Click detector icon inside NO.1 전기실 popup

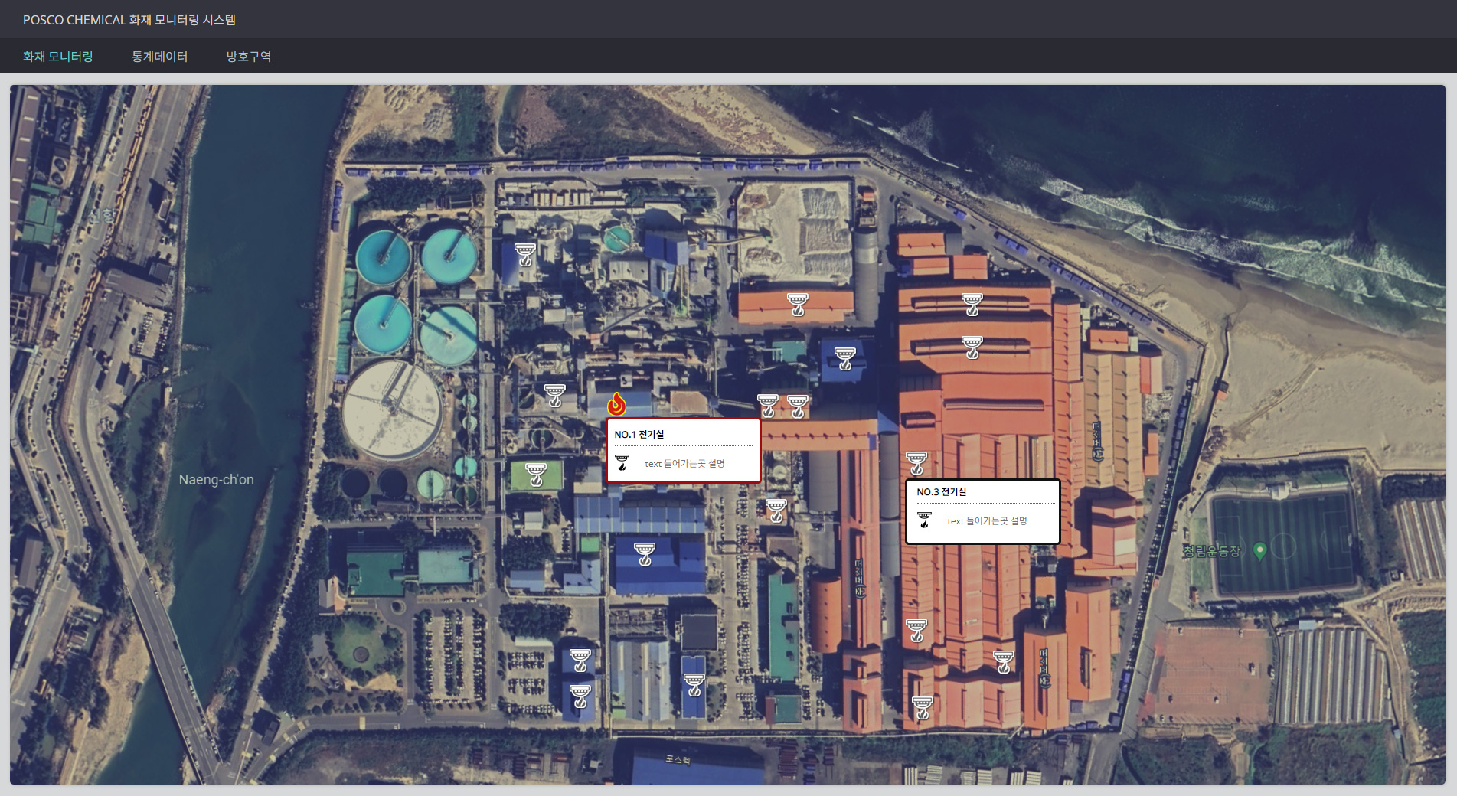pos(622,462)
